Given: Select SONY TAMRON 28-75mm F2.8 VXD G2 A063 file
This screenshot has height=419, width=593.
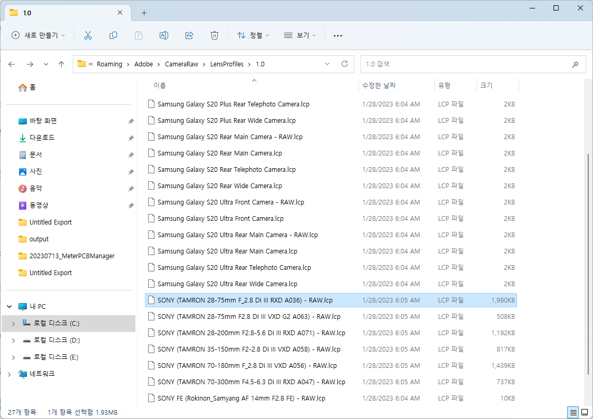Looking at the screenshot, I should (331, 317).
